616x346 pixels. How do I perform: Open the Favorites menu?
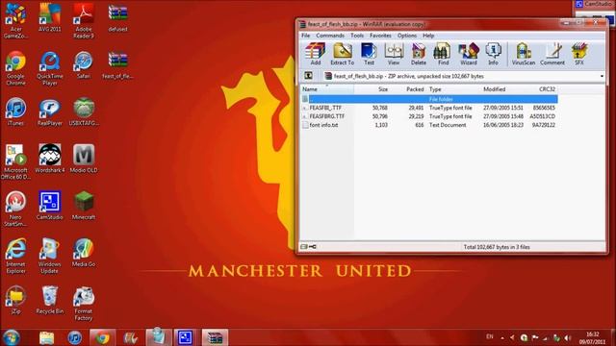[380, 36]
